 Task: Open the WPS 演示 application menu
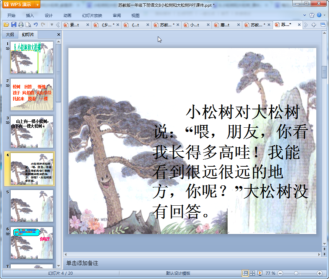(x=19, y=4)
